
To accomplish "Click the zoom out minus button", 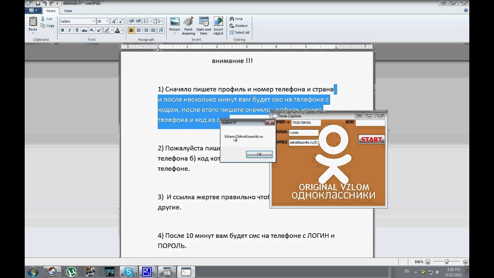I will (428, 262).
